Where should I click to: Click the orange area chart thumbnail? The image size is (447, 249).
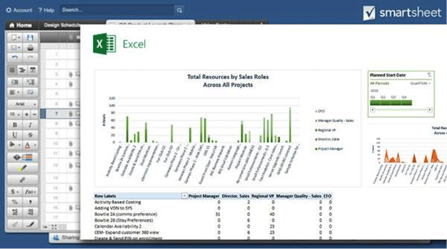click(408, 155)
